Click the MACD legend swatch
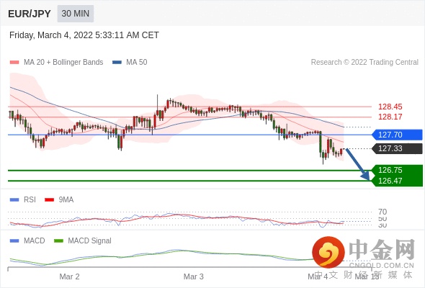Image resolution: width=425 pixels, height=288 pixels. point(14,240)
